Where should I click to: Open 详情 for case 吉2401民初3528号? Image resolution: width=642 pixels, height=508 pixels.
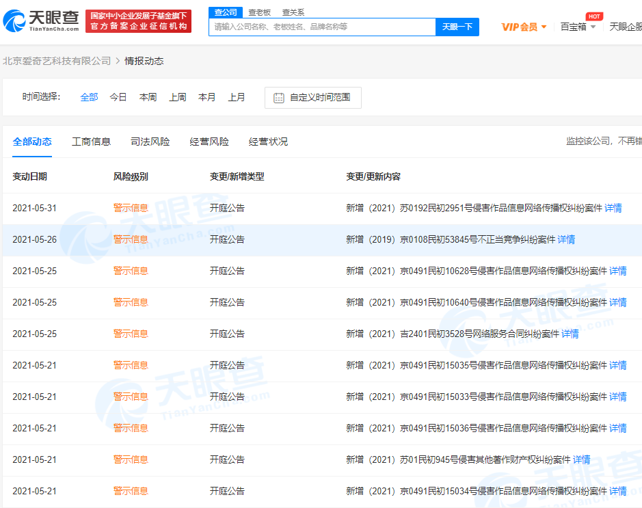570,334
